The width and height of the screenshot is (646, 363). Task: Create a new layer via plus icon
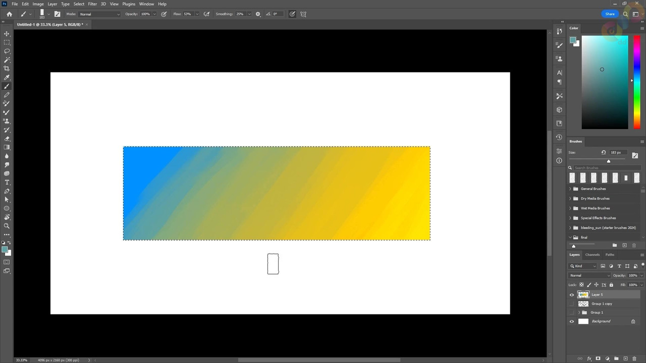[x=625, y=358]
